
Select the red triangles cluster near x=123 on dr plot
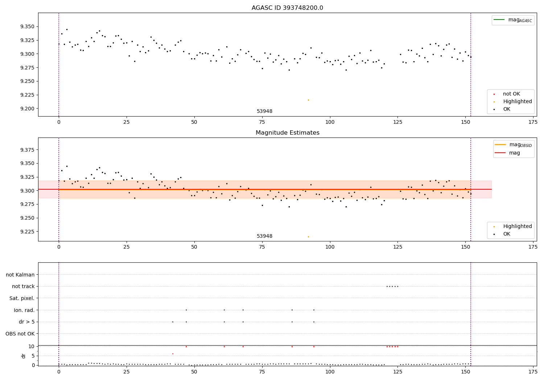(x=392, y=346)
